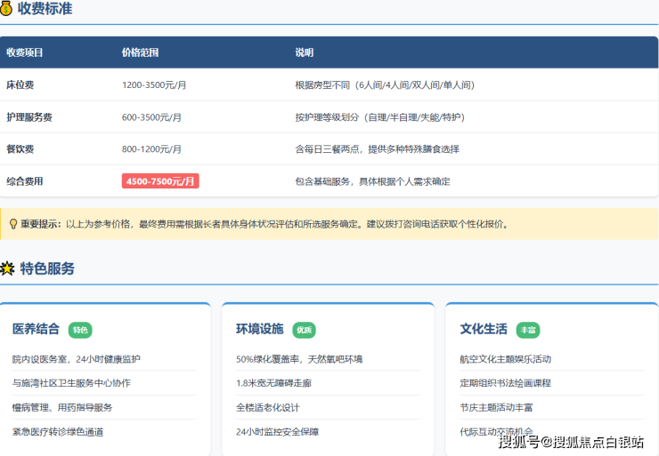
Task: Select the 床位费 table row label
Action: pyautogui.click(x=20, y=85)
